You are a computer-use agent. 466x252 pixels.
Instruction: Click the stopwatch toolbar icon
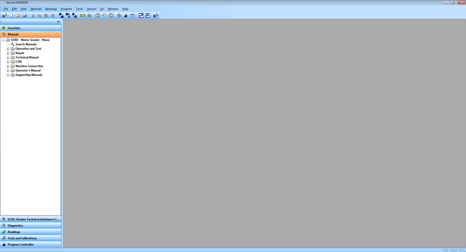[x=133, y=16]
